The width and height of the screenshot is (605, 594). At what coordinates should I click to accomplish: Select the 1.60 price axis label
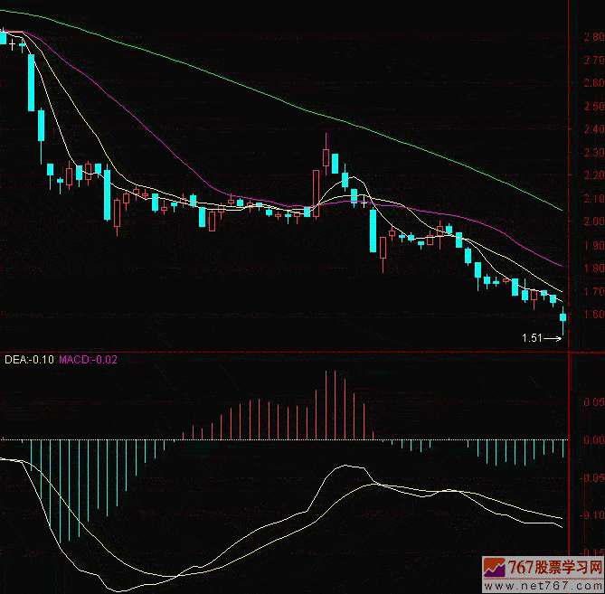tap(593, 315)
